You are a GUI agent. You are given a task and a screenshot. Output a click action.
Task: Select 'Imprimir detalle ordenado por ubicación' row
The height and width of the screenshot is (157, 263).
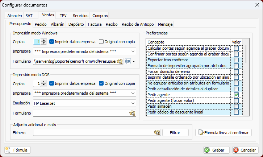point(195,77)
